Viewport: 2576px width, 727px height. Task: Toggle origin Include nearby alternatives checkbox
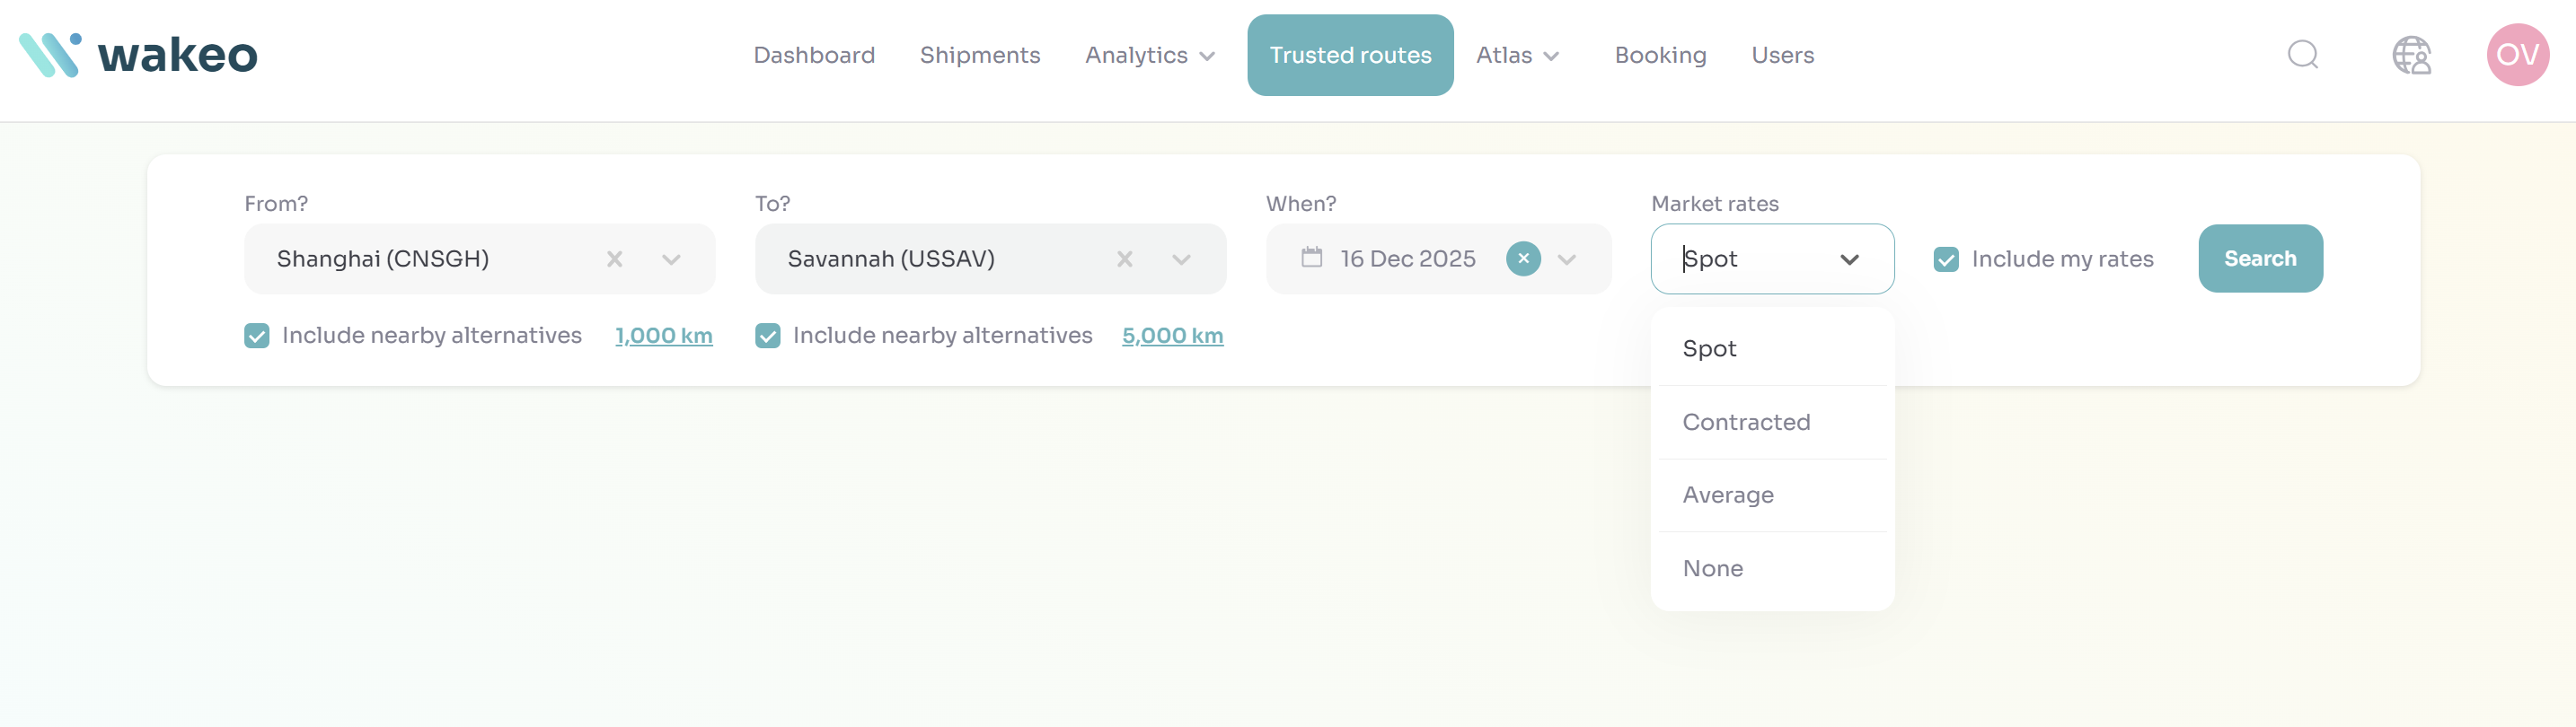(x=257, y=336)
